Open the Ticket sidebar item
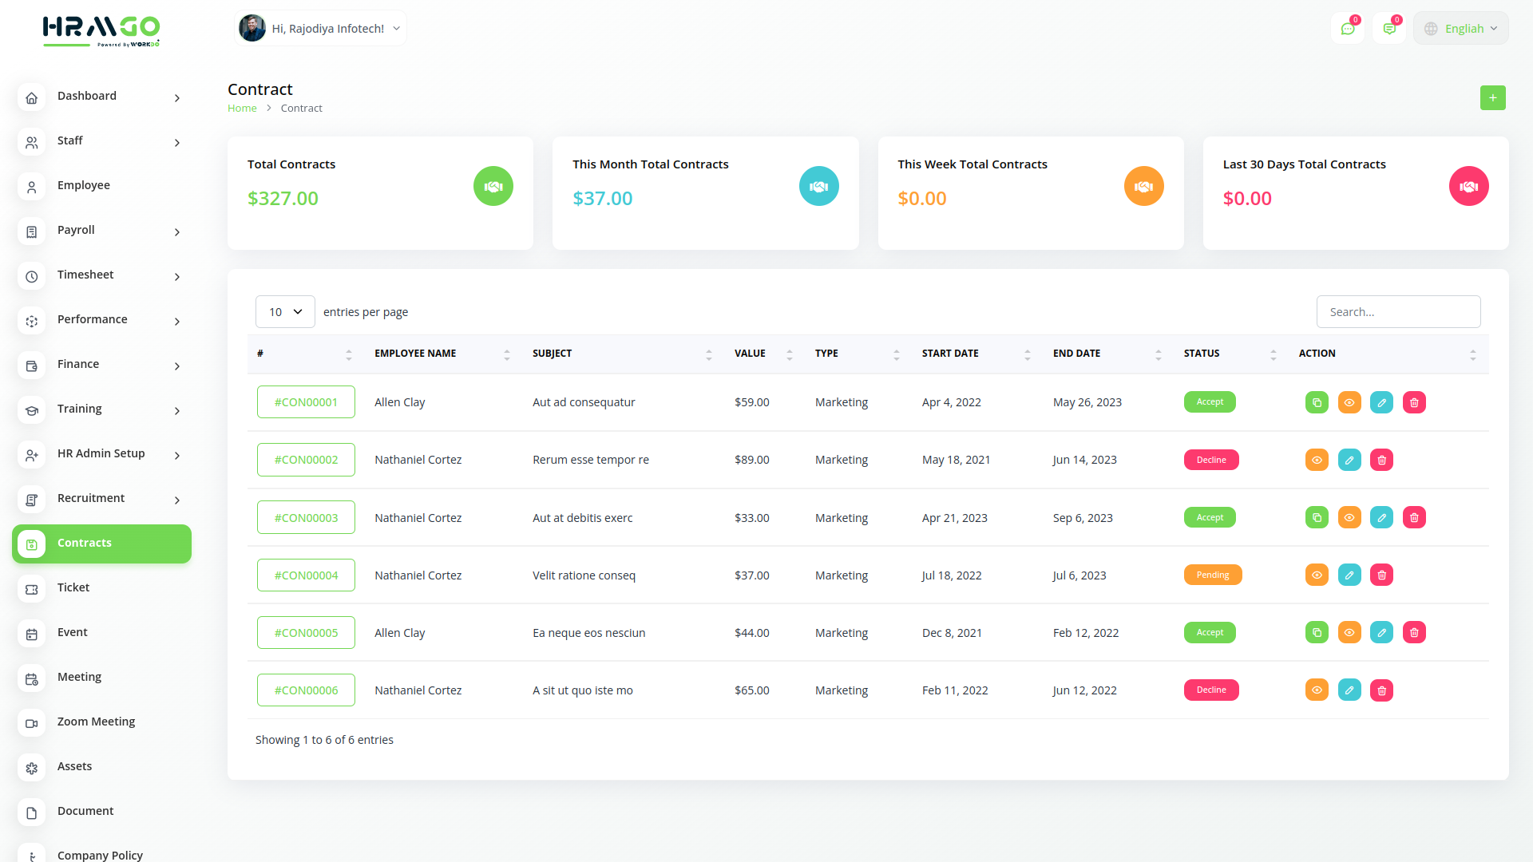The width and height of the screenshot is (1533, 862). click(73, 587)
